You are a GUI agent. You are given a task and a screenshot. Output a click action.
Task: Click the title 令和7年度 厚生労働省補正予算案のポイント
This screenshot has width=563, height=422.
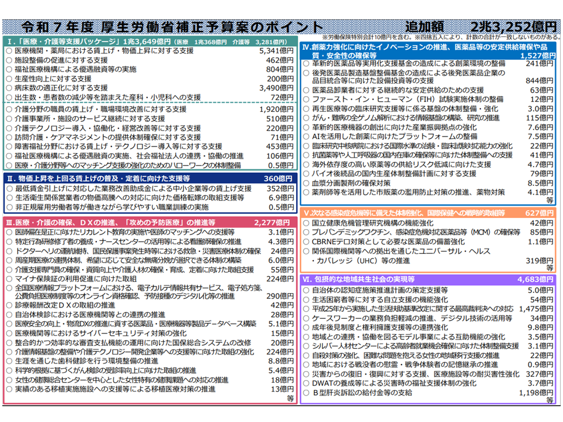172,27
